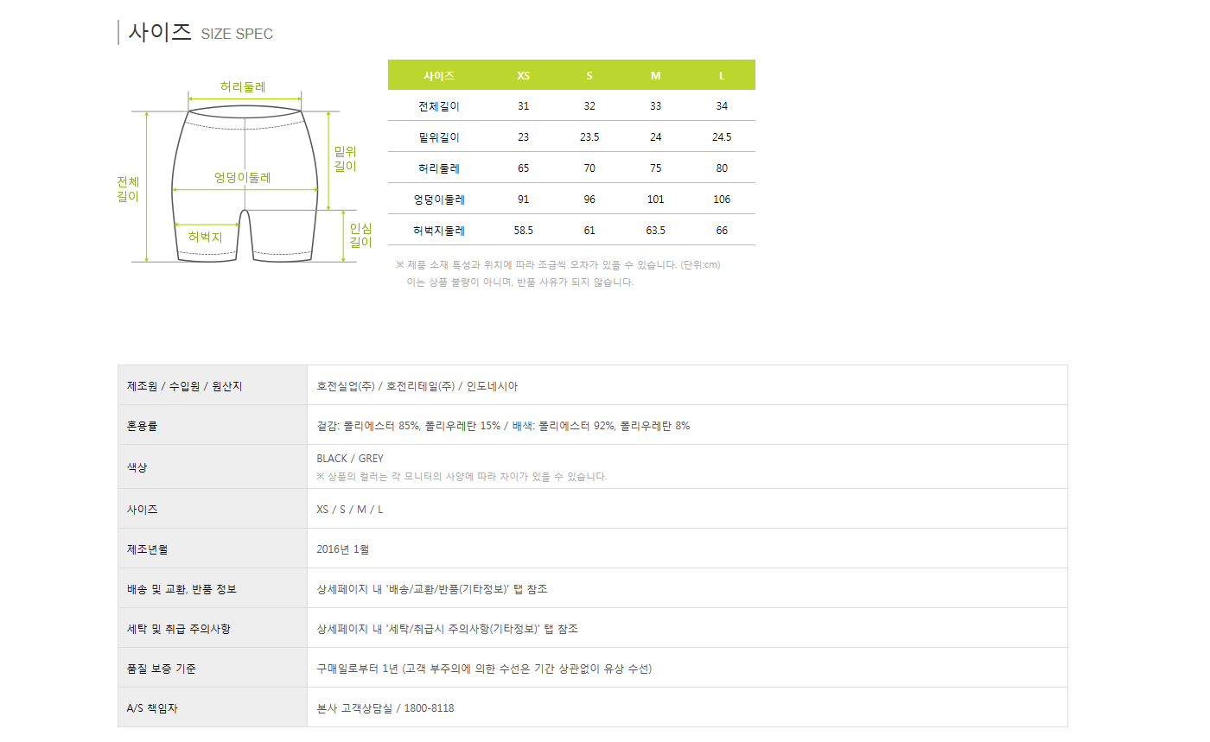Click the XS / S / M / L size list
The width and height of the screenshot is (1210, 742).
(x=350, y=510)
